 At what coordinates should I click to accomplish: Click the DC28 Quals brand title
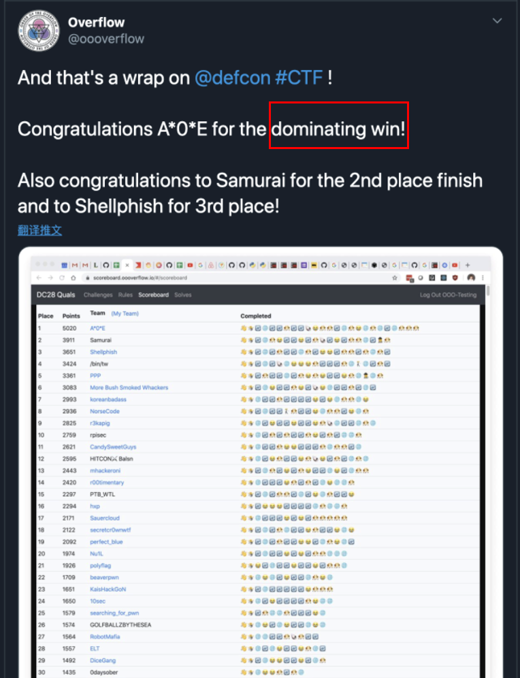point(56,295)
